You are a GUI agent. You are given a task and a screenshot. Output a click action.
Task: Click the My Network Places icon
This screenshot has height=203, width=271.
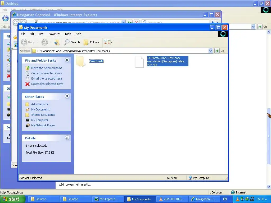(x=28, y=126)
